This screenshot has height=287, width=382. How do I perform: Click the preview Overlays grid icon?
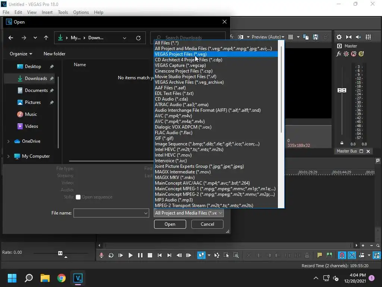tap(291, 37)
